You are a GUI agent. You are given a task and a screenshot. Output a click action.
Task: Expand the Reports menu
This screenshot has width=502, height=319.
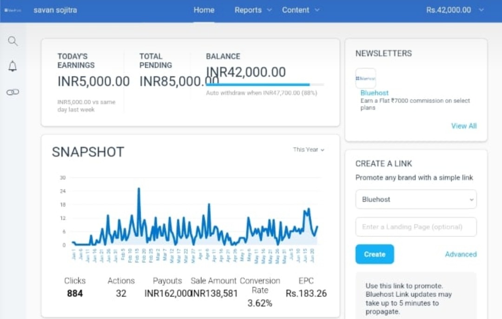[253, 10]
